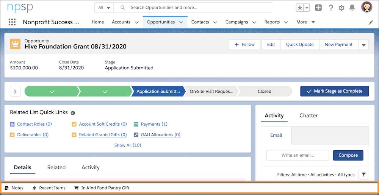Expand the Contacts tab chevron
The width and height of the screenshot is (379, 195).
pos(215,22)
